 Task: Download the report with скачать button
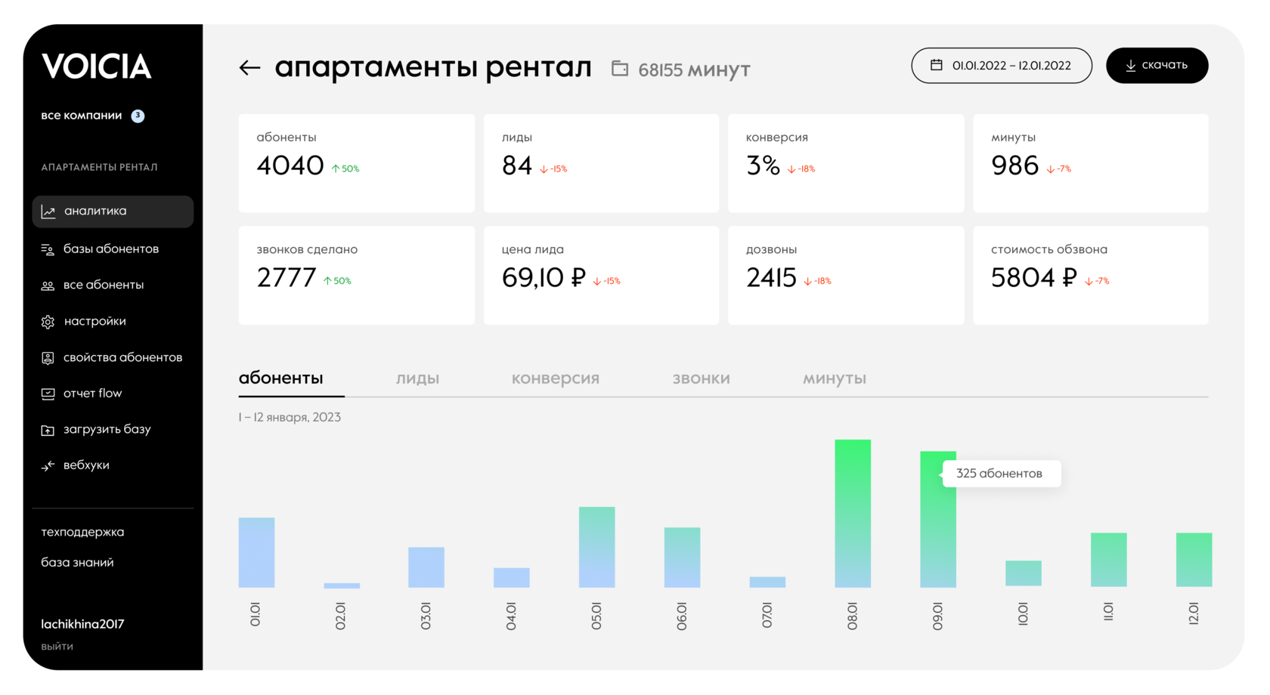[x=1157, y=66]
